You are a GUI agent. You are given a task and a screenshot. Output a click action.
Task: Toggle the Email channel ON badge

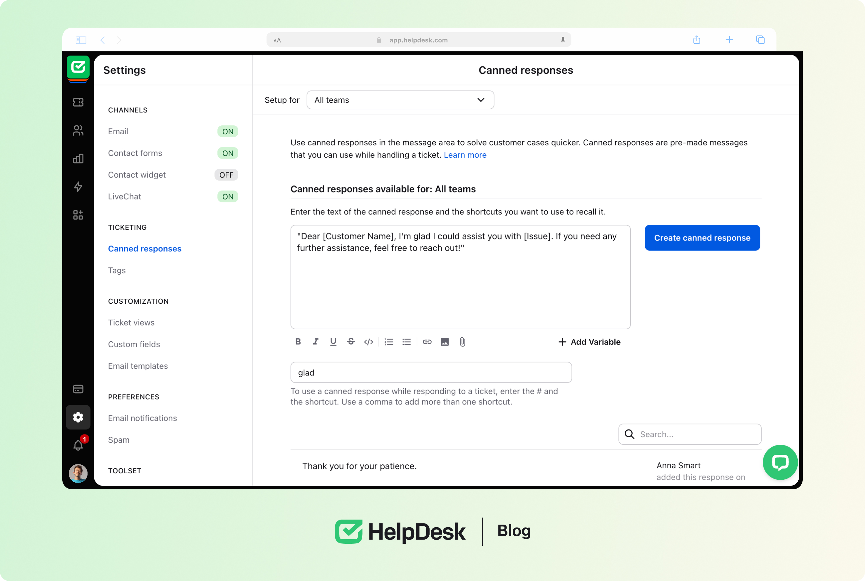click(227, 132)
